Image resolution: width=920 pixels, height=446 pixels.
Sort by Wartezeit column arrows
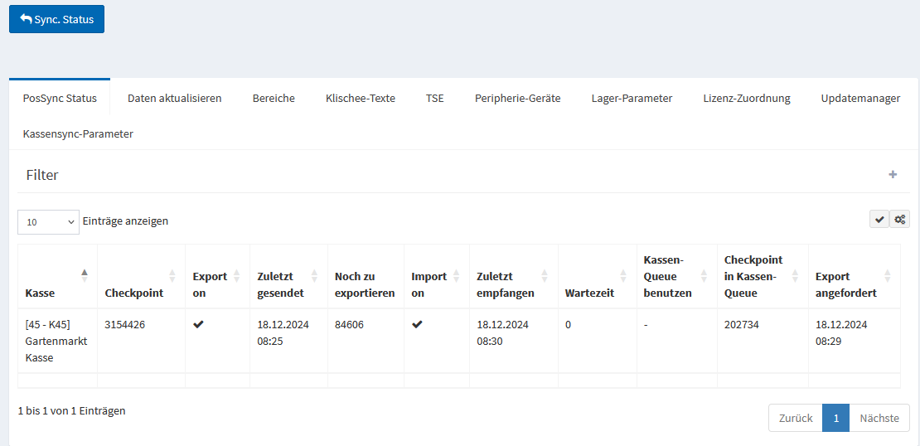pyautogui.click(x=623, y=276)
